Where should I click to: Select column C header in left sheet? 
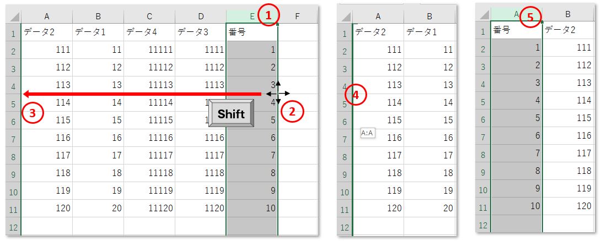coord(149,16)
